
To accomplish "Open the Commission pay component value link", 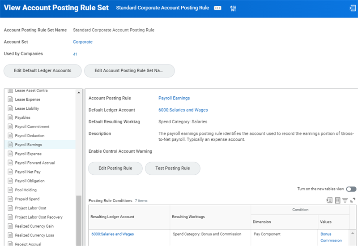I will pyautogui.click(x=331, y=240).
